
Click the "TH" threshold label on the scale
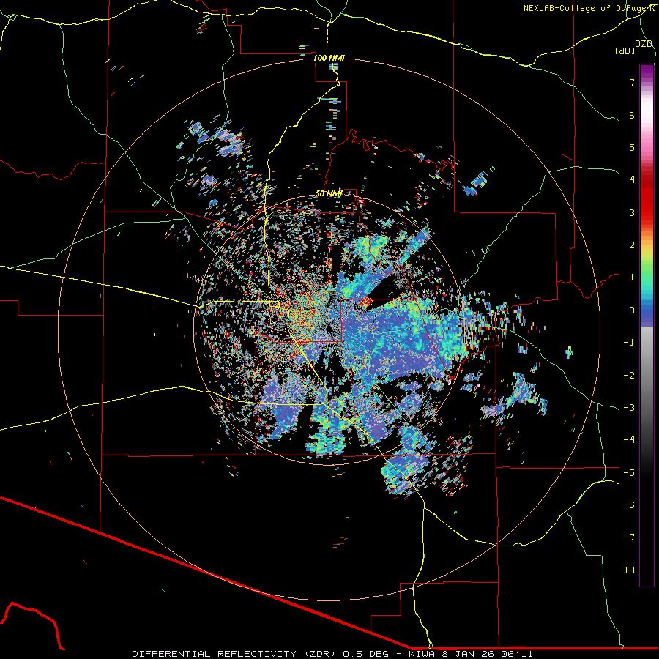629,570
